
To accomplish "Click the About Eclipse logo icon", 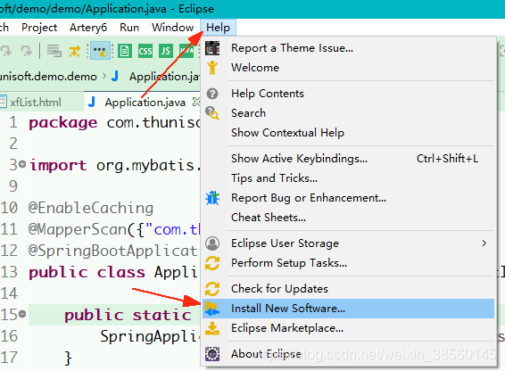I will (x=212, y=354).
